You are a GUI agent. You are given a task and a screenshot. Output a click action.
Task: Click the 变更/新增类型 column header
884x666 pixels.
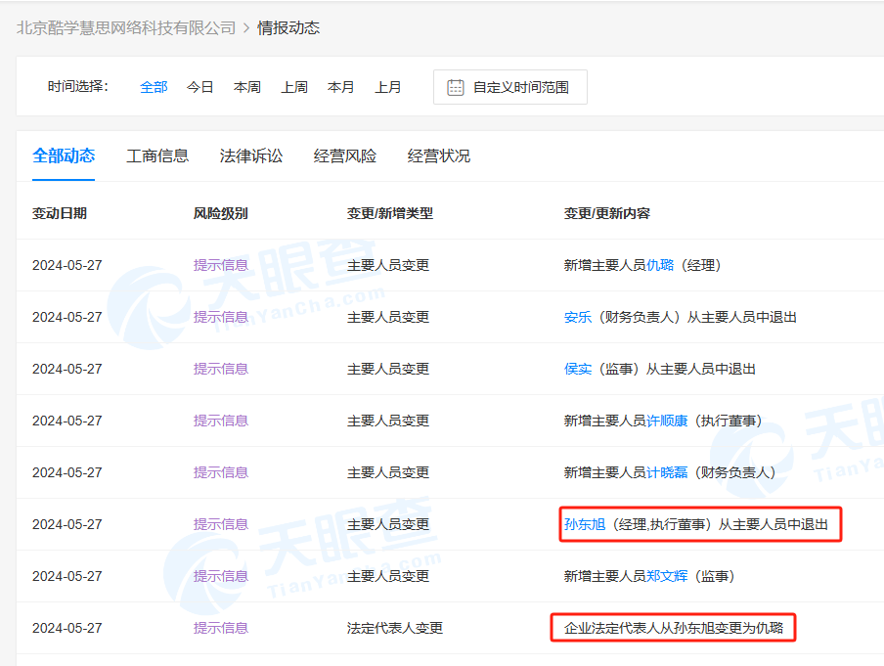390,213
